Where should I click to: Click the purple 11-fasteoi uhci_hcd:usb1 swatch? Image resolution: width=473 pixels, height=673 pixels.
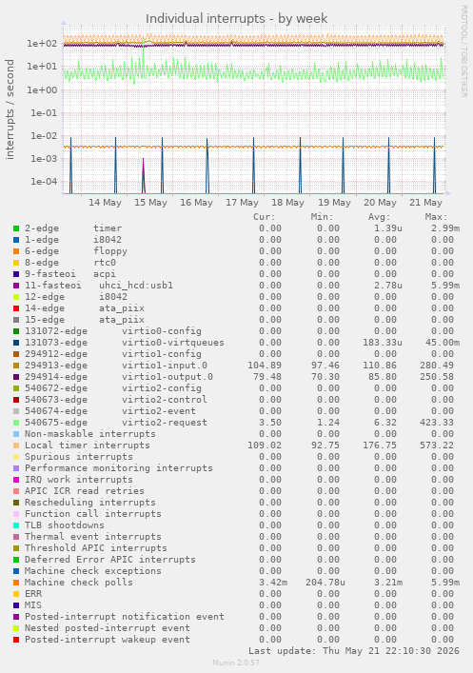pos(16,286)
